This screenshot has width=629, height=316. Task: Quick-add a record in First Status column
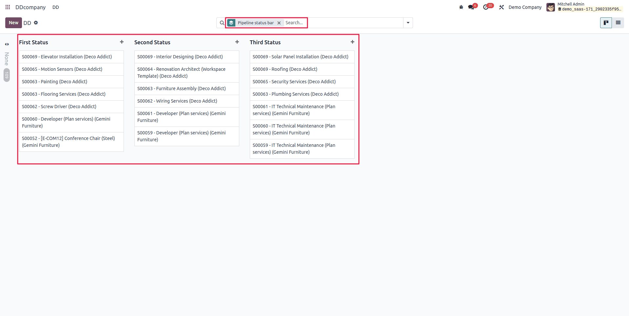(122, 42)
